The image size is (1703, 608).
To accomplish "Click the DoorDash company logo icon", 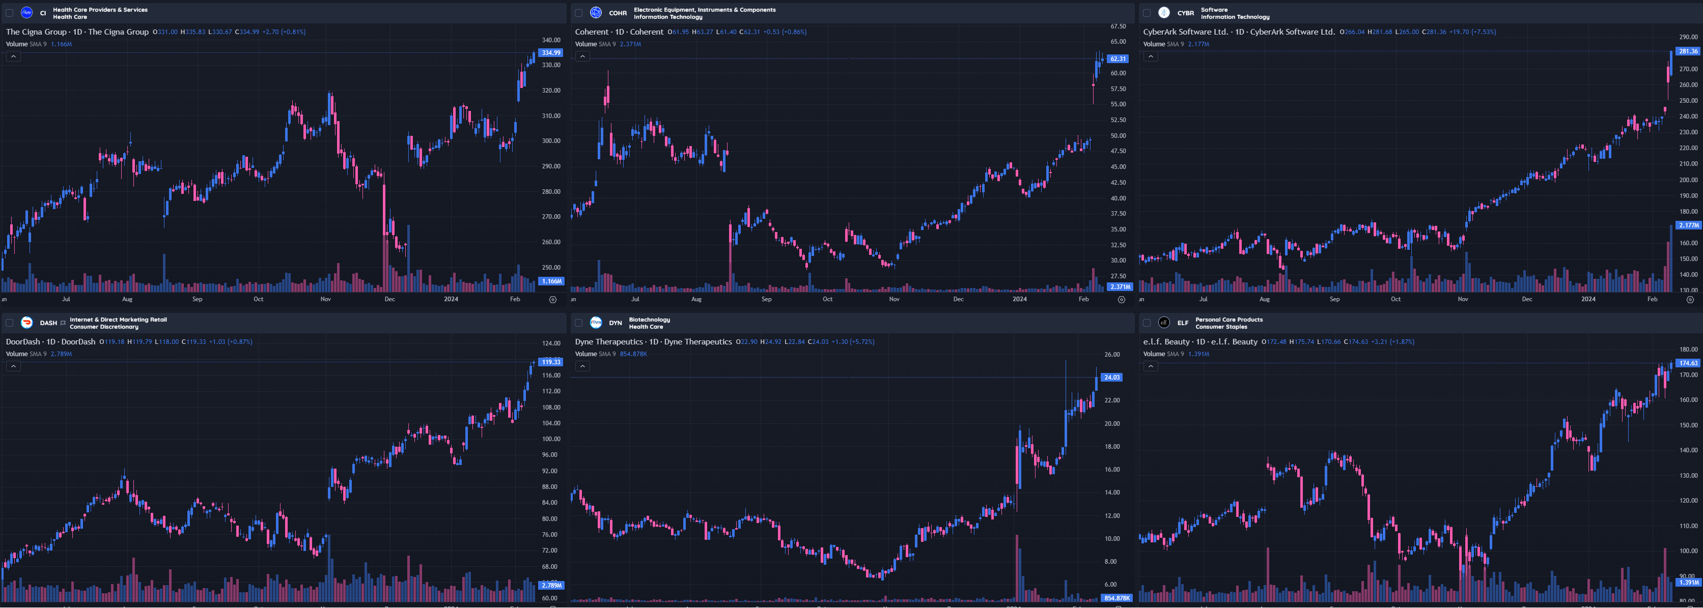I will (x=26, y=323).
